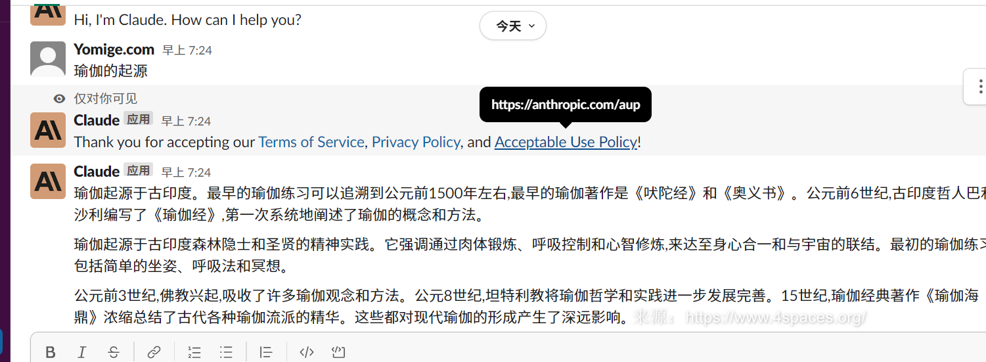Viewport: 986px width, 362px height.
Task: Click the Claude sender name on the yoga reply
Action: [x=97, y=171]
